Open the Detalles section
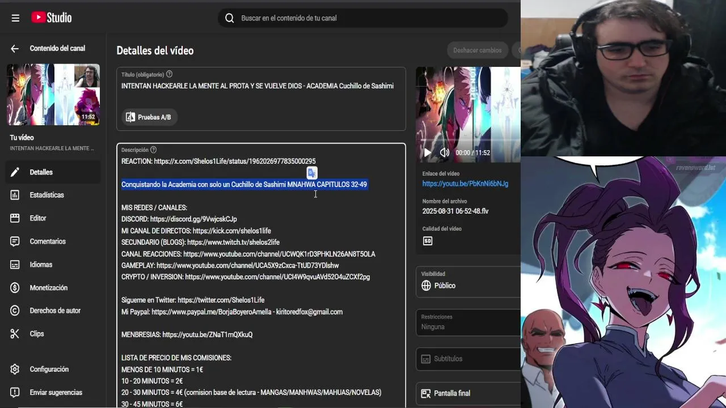The width and height of the screenshot is (726, 408). pyautogui.click(x=53, y=172)
